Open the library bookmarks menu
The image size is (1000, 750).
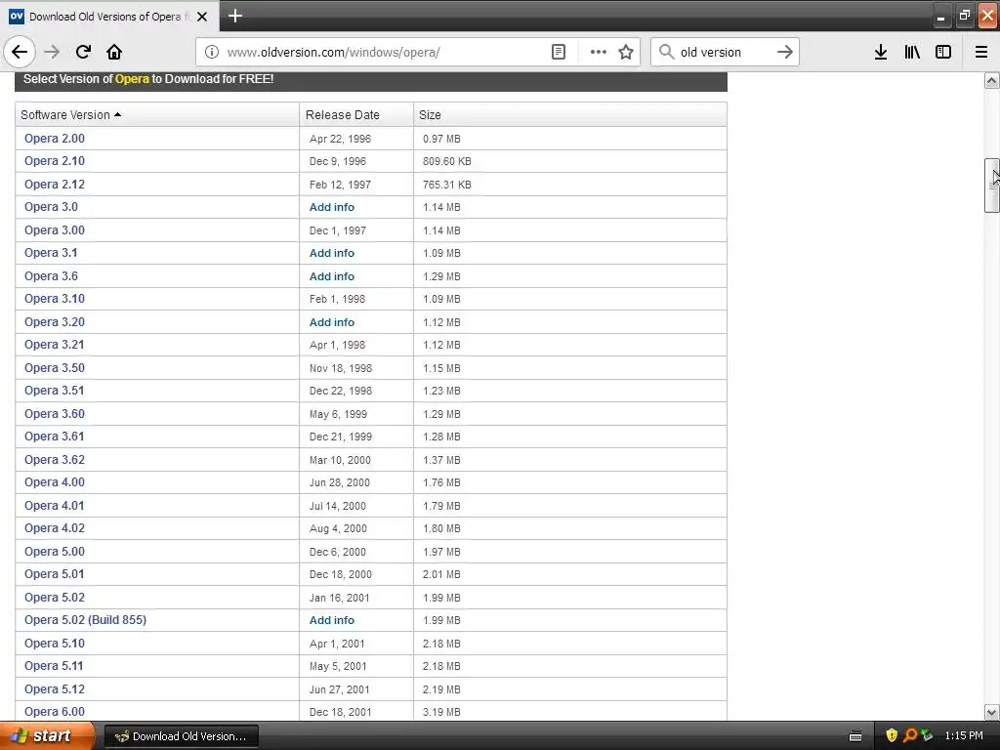coord(912,52)
